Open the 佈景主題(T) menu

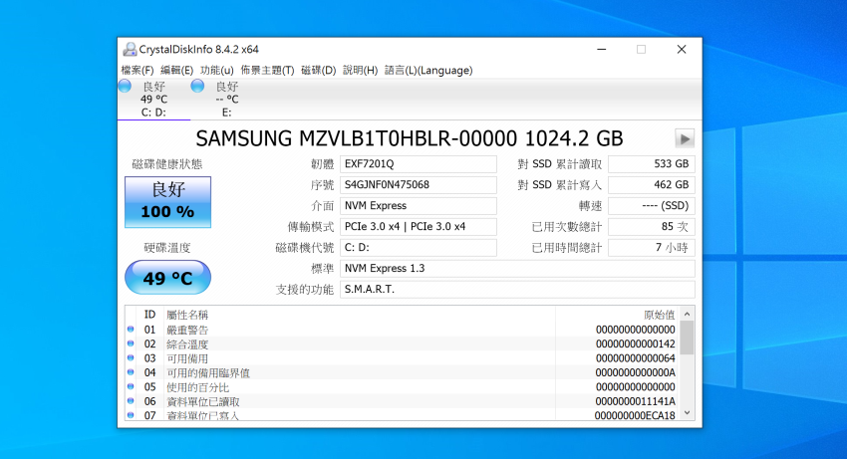point(267,71)
